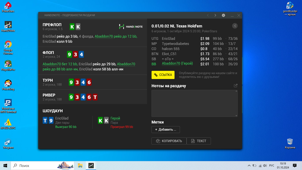This screenshot has width=302, height=170.
Task: Click the gray K preflop card
Action: [x=78, y=27]
